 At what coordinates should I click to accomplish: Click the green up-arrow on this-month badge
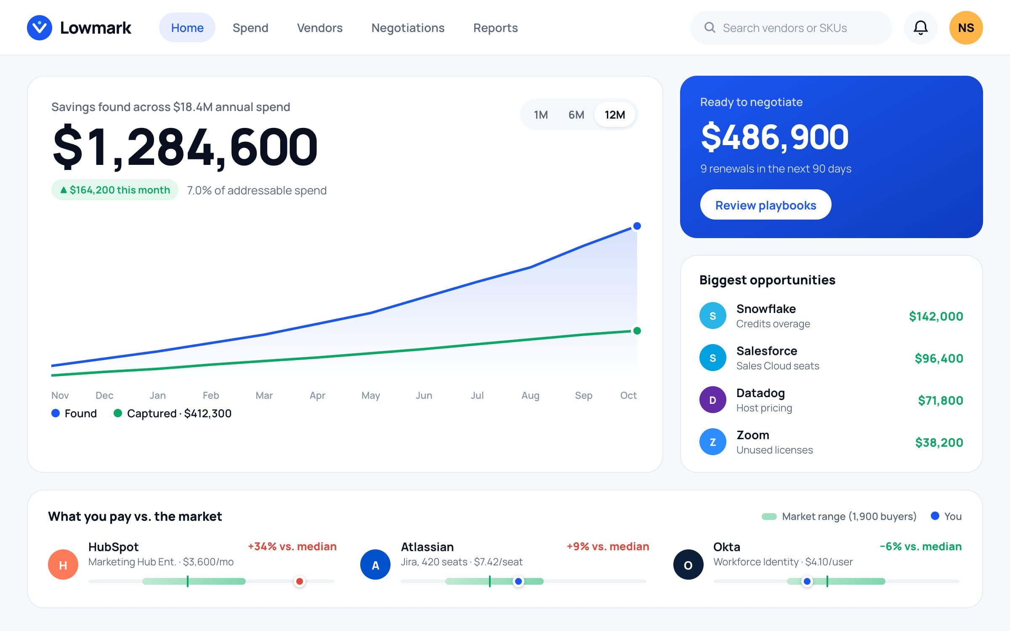64,190
